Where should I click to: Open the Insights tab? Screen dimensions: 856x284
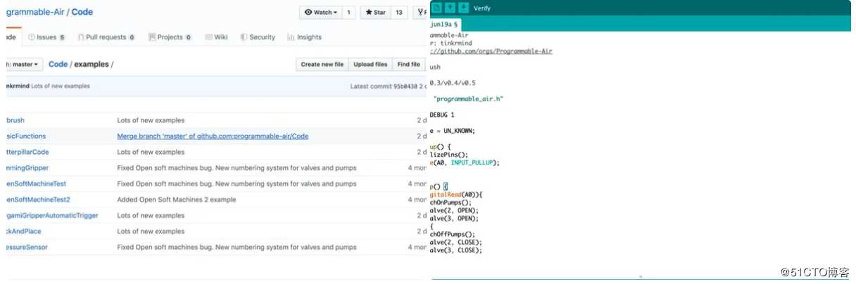pyautogui.click(x=304, y=37)
